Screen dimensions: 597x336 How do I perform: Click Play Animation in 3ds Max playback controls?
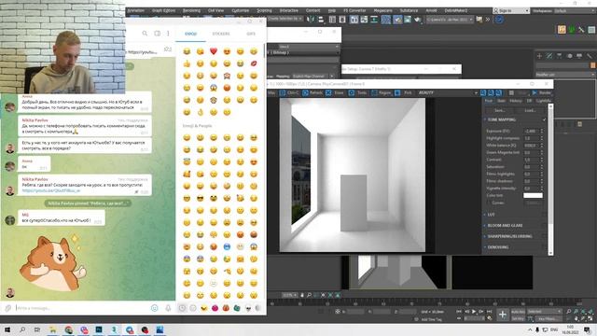474,312
